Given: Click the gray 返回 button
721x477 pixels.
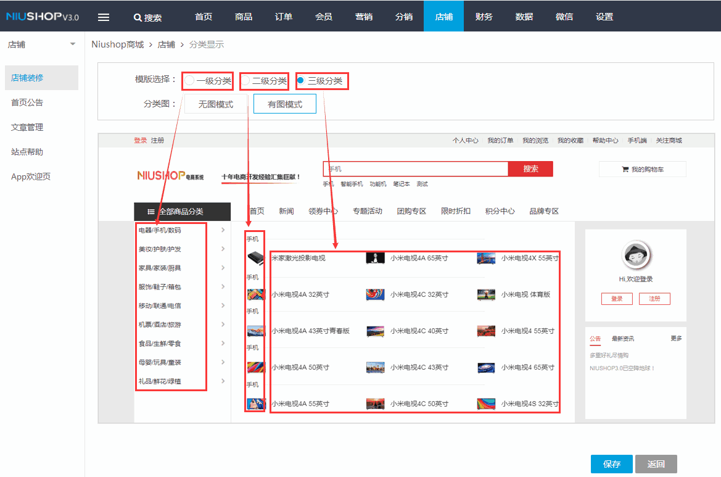Looking at the screenshot, I should pos(656,464).
